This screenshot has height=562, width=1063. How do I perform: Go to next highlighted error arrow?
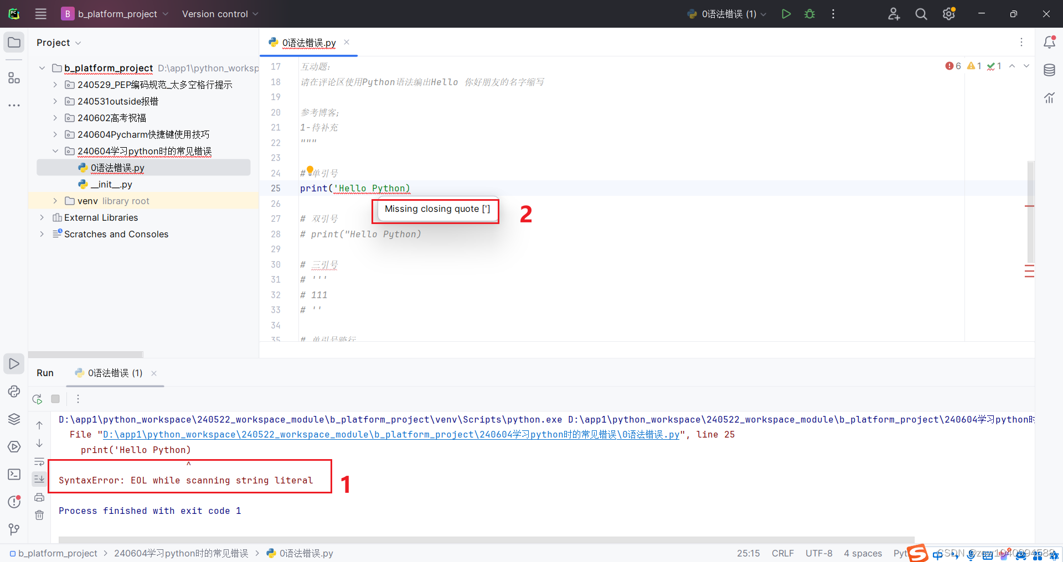click(x=1026, y=66)
